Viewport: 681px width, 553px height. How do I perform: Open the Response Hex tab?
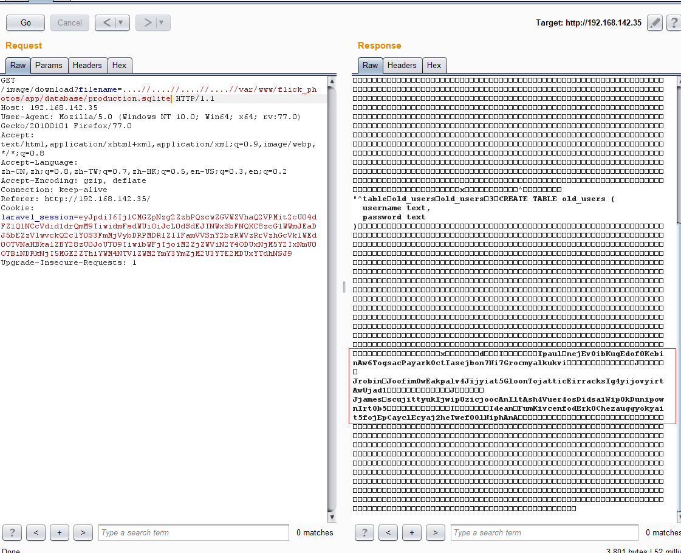[x=434, y=65]
